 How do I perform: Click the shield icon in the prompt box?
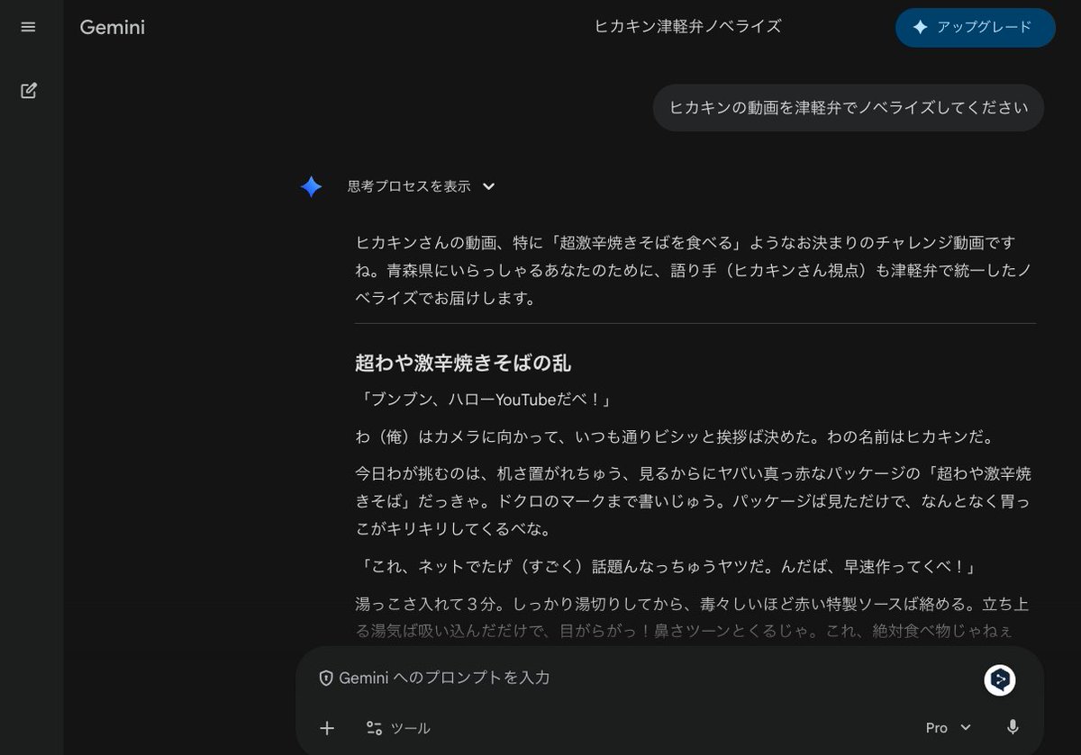[326, 678]
